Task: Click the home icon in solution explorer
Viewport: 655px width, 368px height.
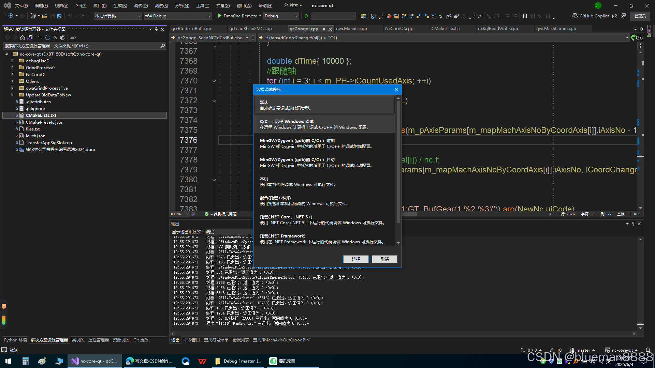Action: click(x=23, y=37)
